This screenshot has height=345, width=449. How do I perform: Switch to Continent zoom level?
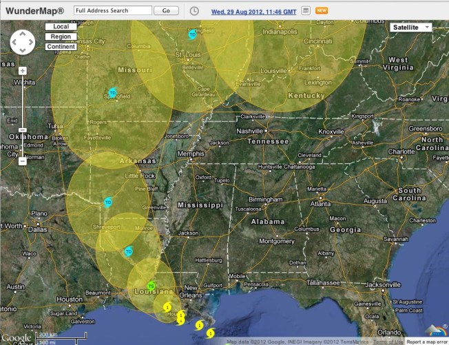61,47
